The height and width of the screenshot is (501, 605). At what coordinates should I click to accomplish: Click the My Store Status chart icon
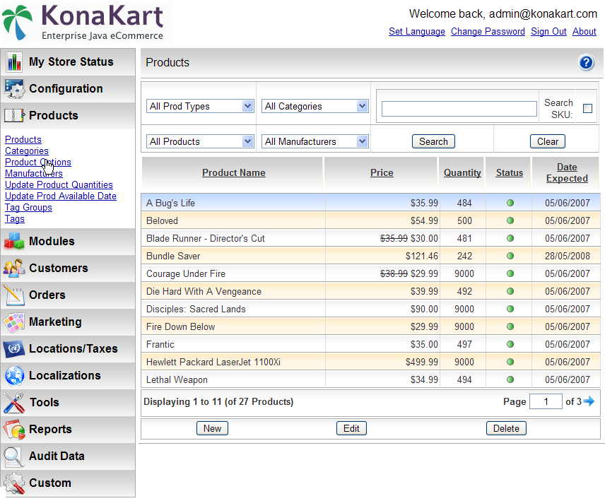(x=14, y=62)
